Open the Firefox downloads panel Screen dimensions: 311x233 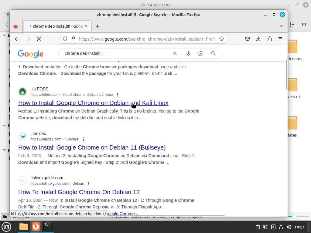(258, 39)
